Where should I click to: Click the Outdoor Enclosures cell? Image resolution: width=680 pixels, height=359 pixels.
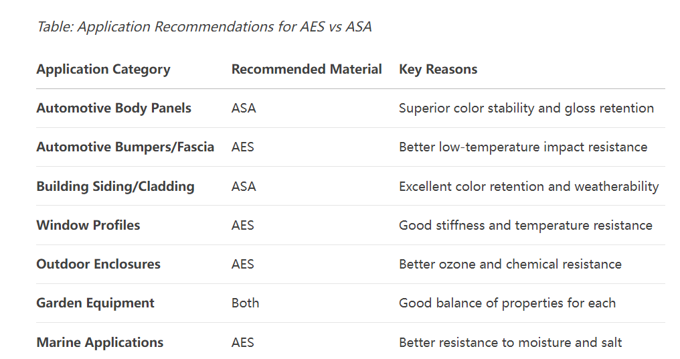pyautogui.click(x=98, y=264)
